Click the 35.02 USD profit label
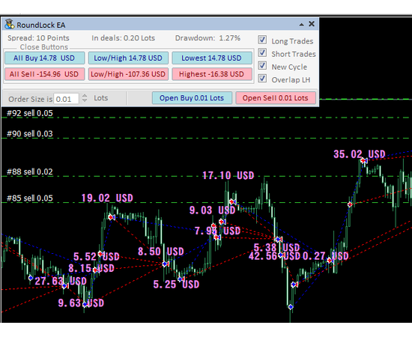Image resolution: width=412 pixels, height=337 pixels. (x=360, y=154)
